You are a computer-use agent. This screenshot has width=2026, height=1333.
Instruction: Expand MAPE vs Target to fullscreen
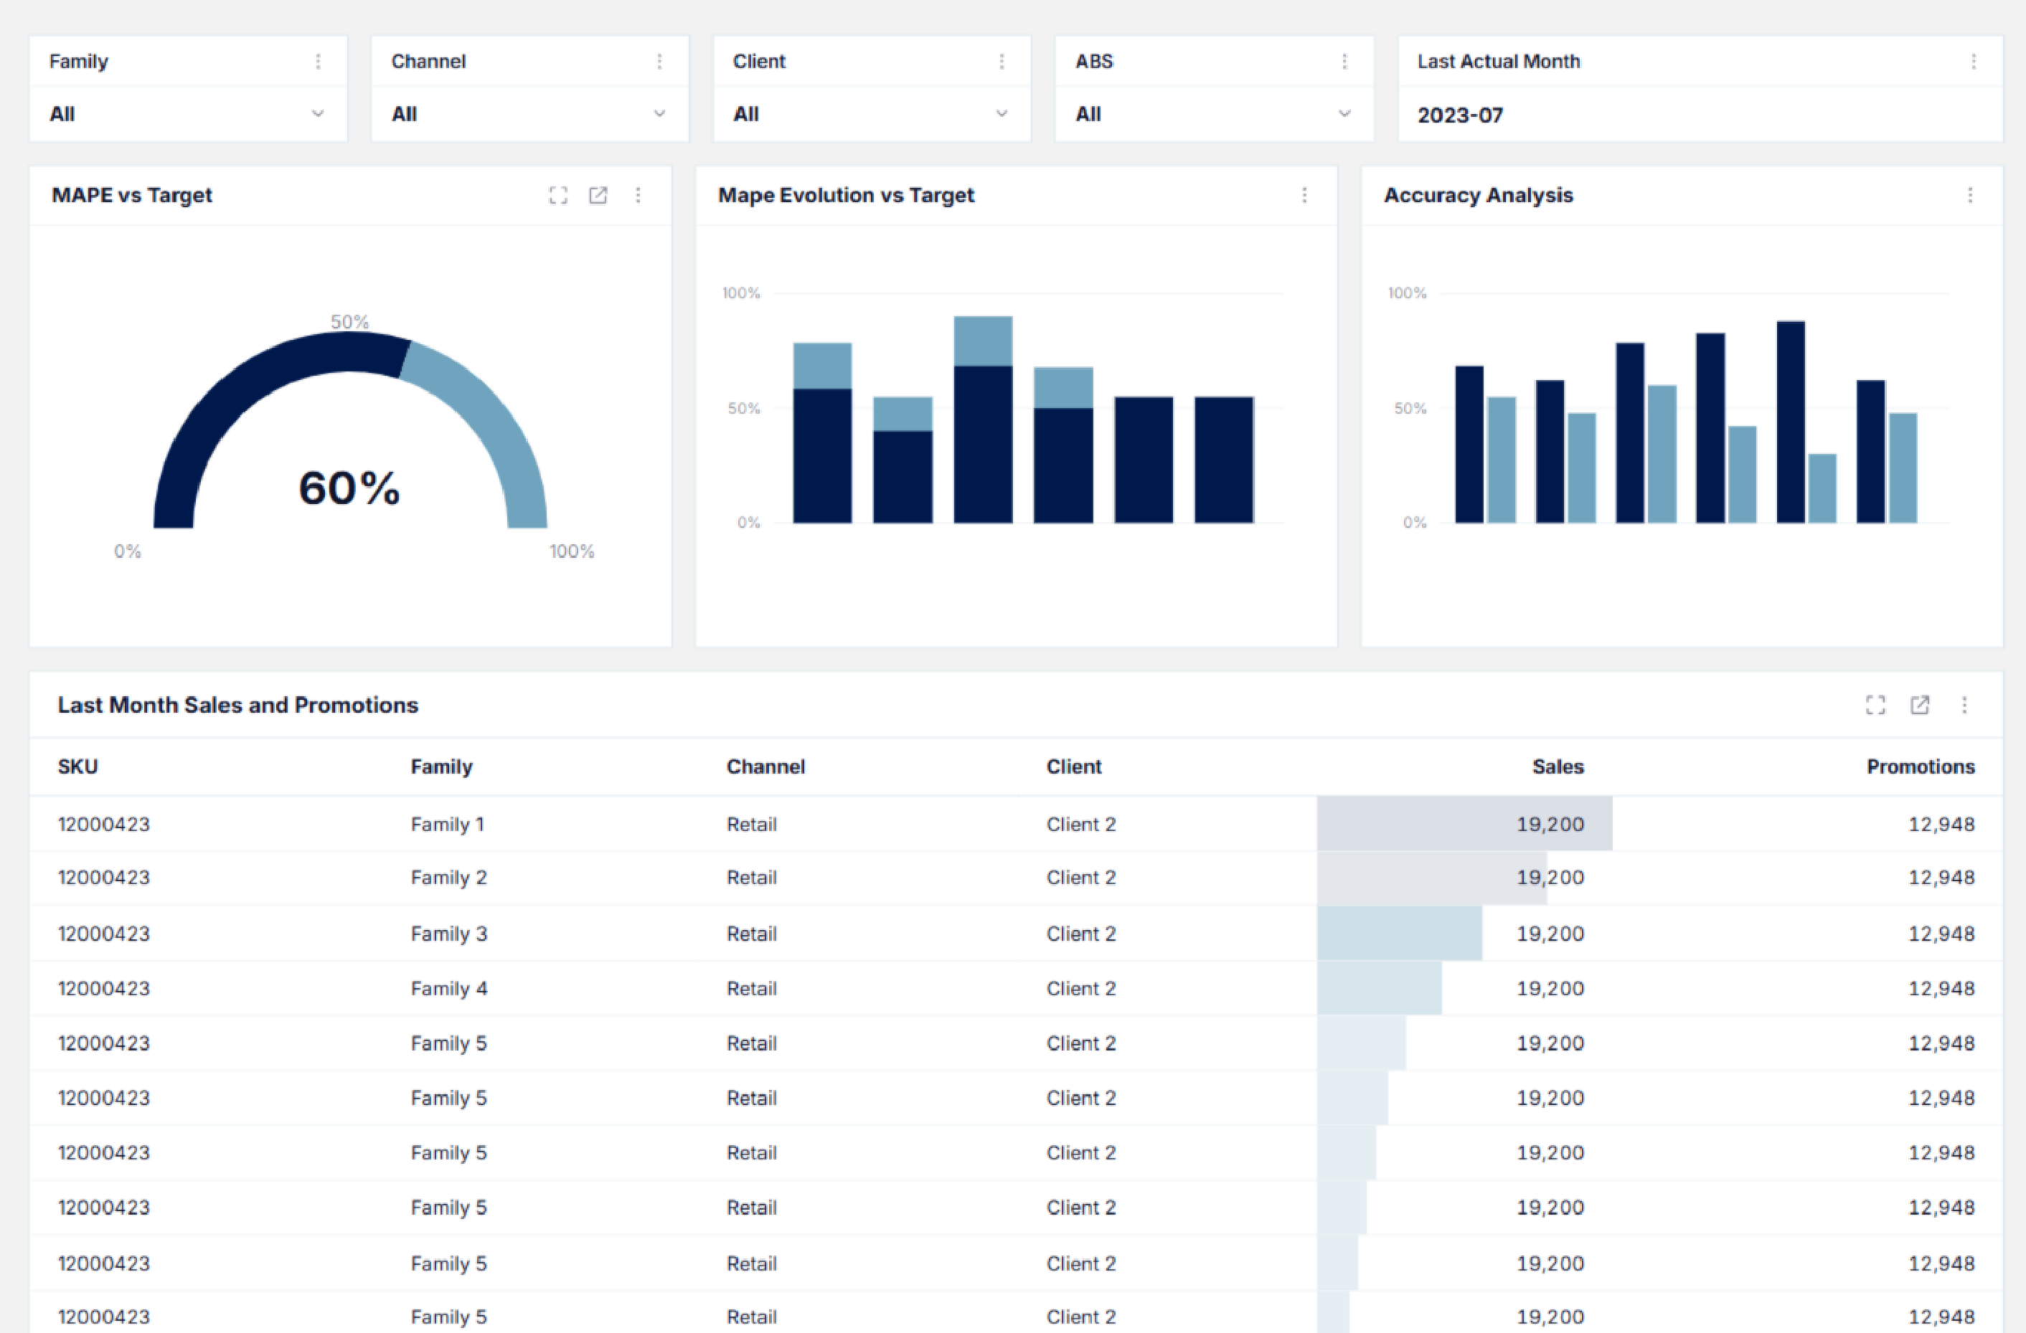tap(558, 196)
